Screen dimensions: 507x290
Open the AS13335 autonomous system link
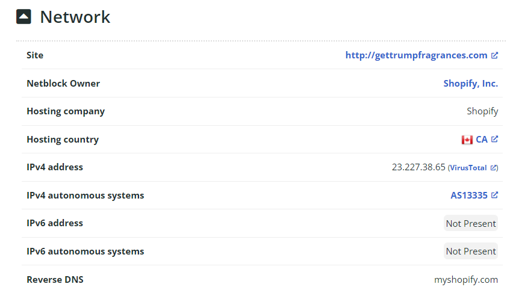469,195
